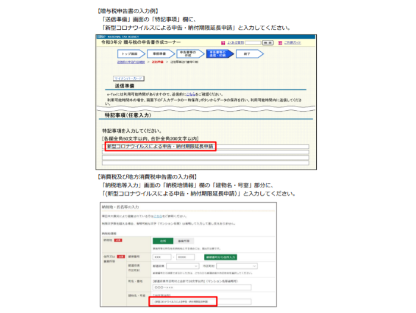Click the ご利用ガイド icon
The image size is (416, 313).
tap(279, 43)
